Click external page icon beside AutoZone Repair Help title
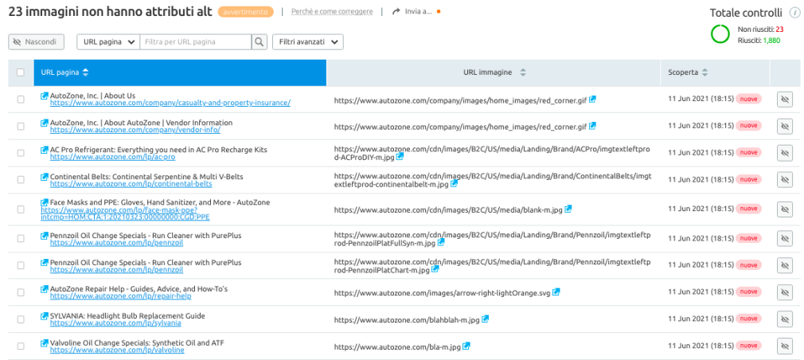The width and height of the screenshot is (804, 360). pos(45,289)
